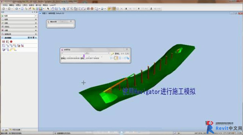This screenshot has height=135, width=243.
Task: Expand the second left-panel section arrow
Action: pos(36,19)
